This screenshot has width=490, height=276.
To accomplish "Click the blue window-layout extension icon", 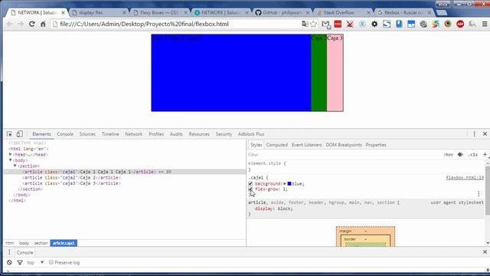I will click(411, 24).
